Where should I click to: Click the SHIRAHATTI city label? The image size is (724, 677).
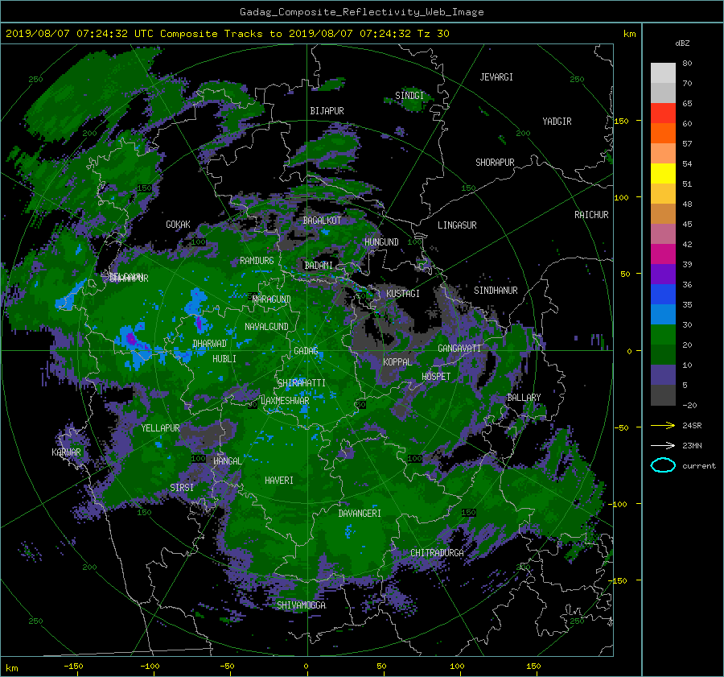[302, 383]
